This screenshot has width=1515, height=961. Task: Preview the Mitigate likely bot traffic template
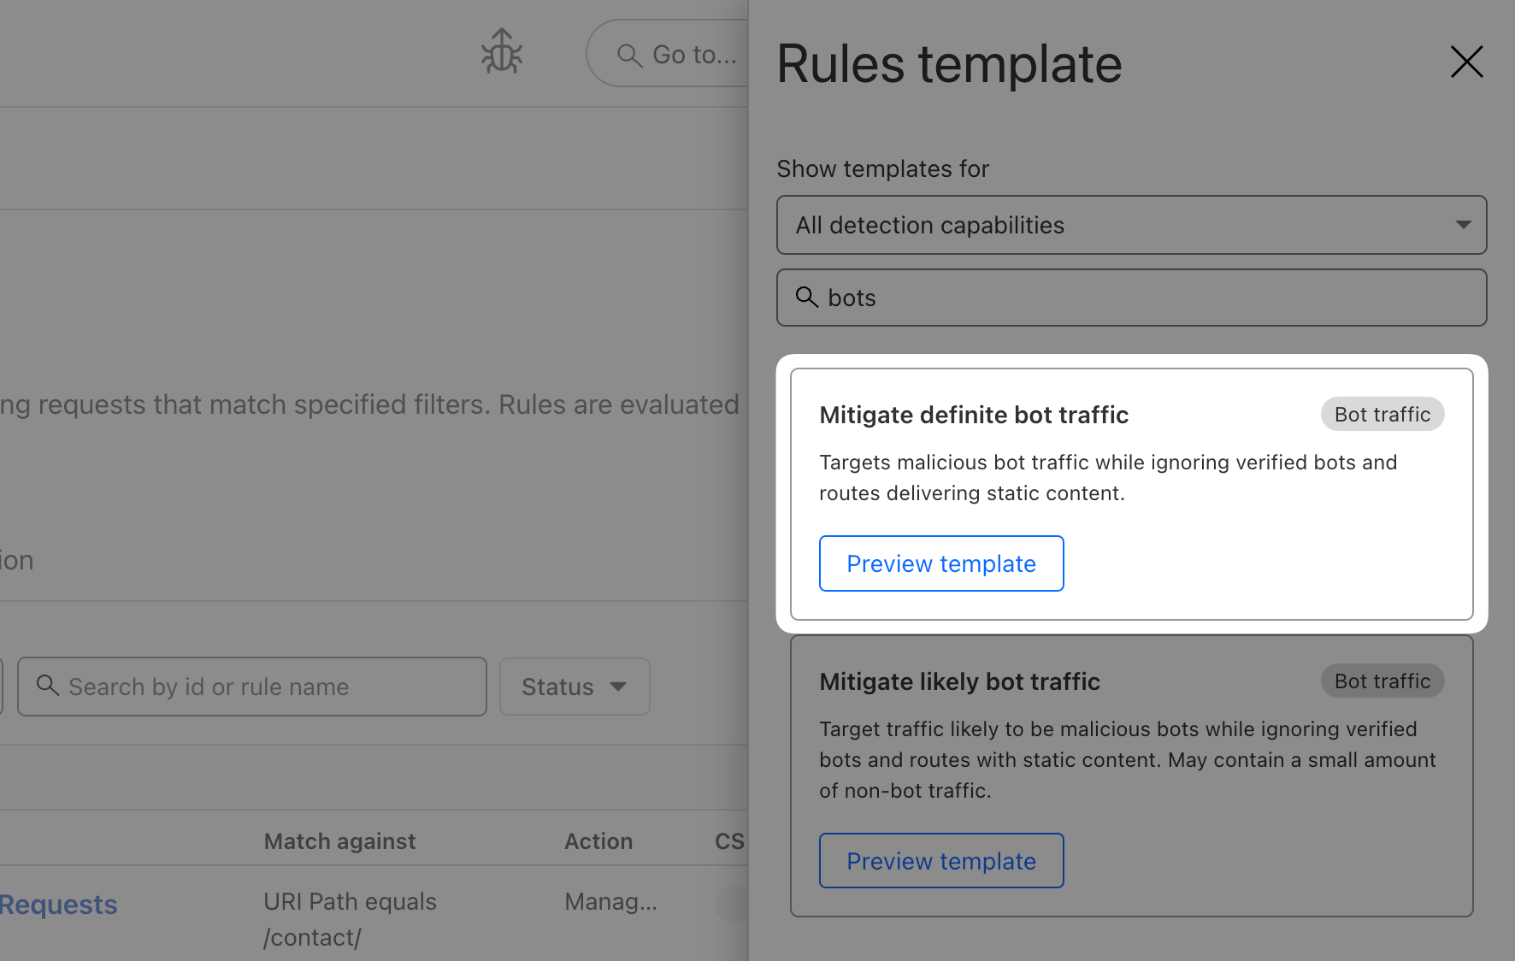coord(940,861)
